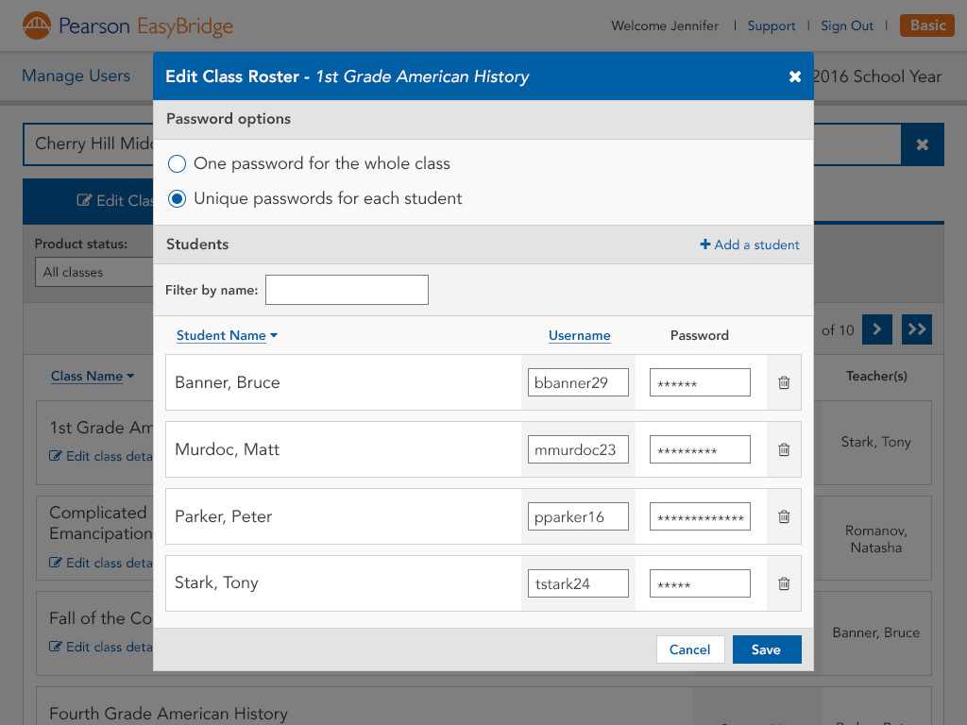Delete Bruce Banner using trash icon
967x725 pixels.
(783, 382)
